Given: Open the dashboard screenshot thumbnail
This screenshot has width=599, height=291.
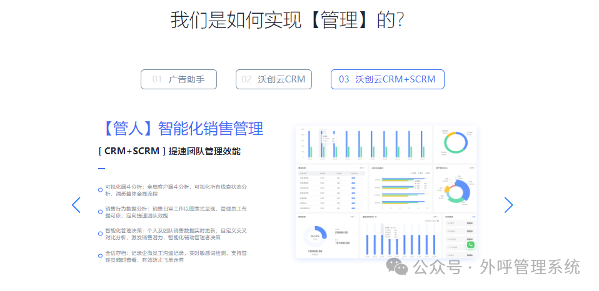Looking at the screenshot, I should (386, 192).
